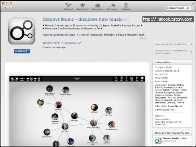The width and height of the screenshot is (196, 147).
Task: Select the Shadow Dancer artist node
Action: [47, 132]
